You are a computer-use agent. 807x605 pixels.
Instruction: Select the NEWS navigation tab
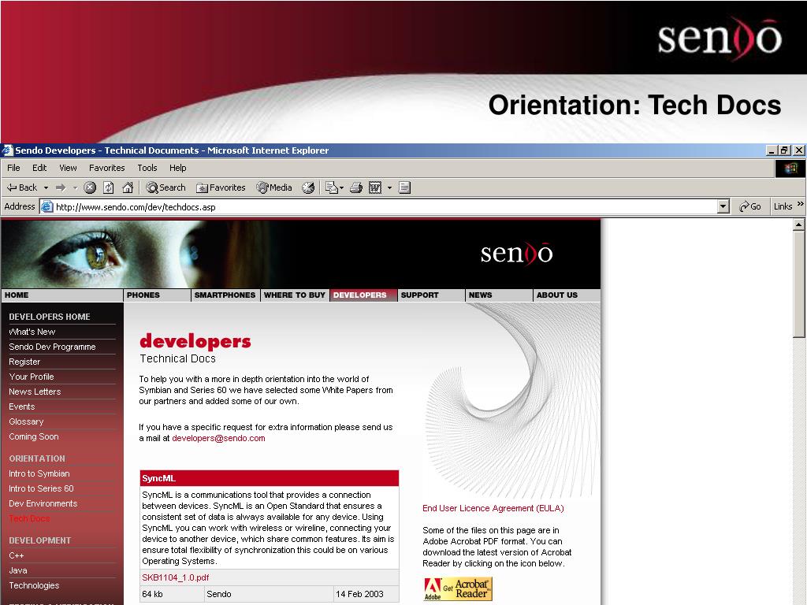click(x=499, y=295)
